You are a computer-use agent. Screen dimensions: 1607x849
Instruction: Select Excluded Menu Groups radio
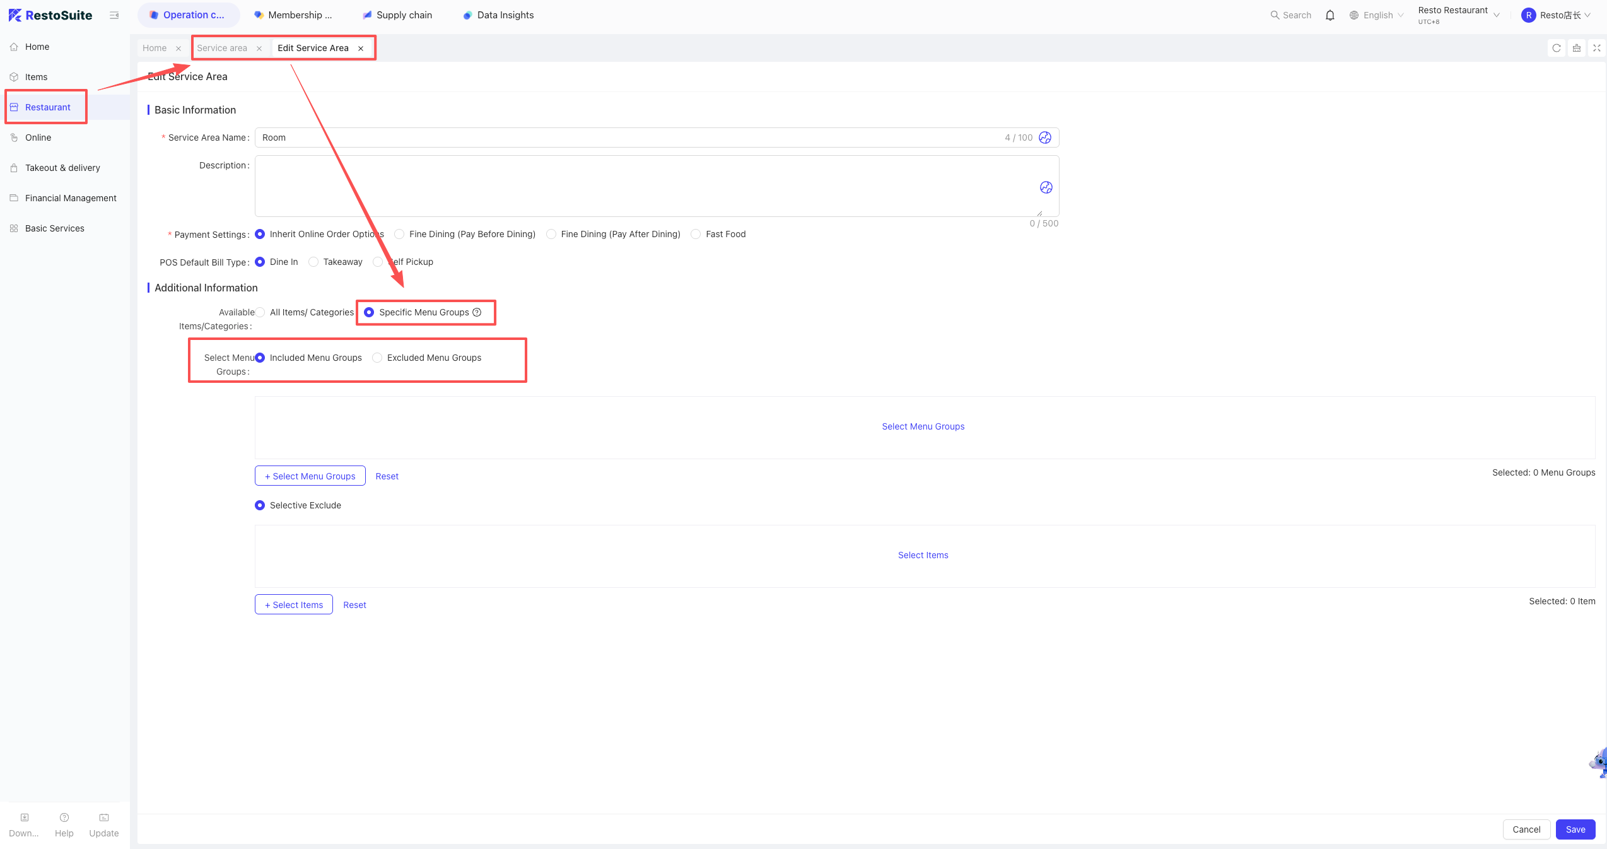pos(377,358)
